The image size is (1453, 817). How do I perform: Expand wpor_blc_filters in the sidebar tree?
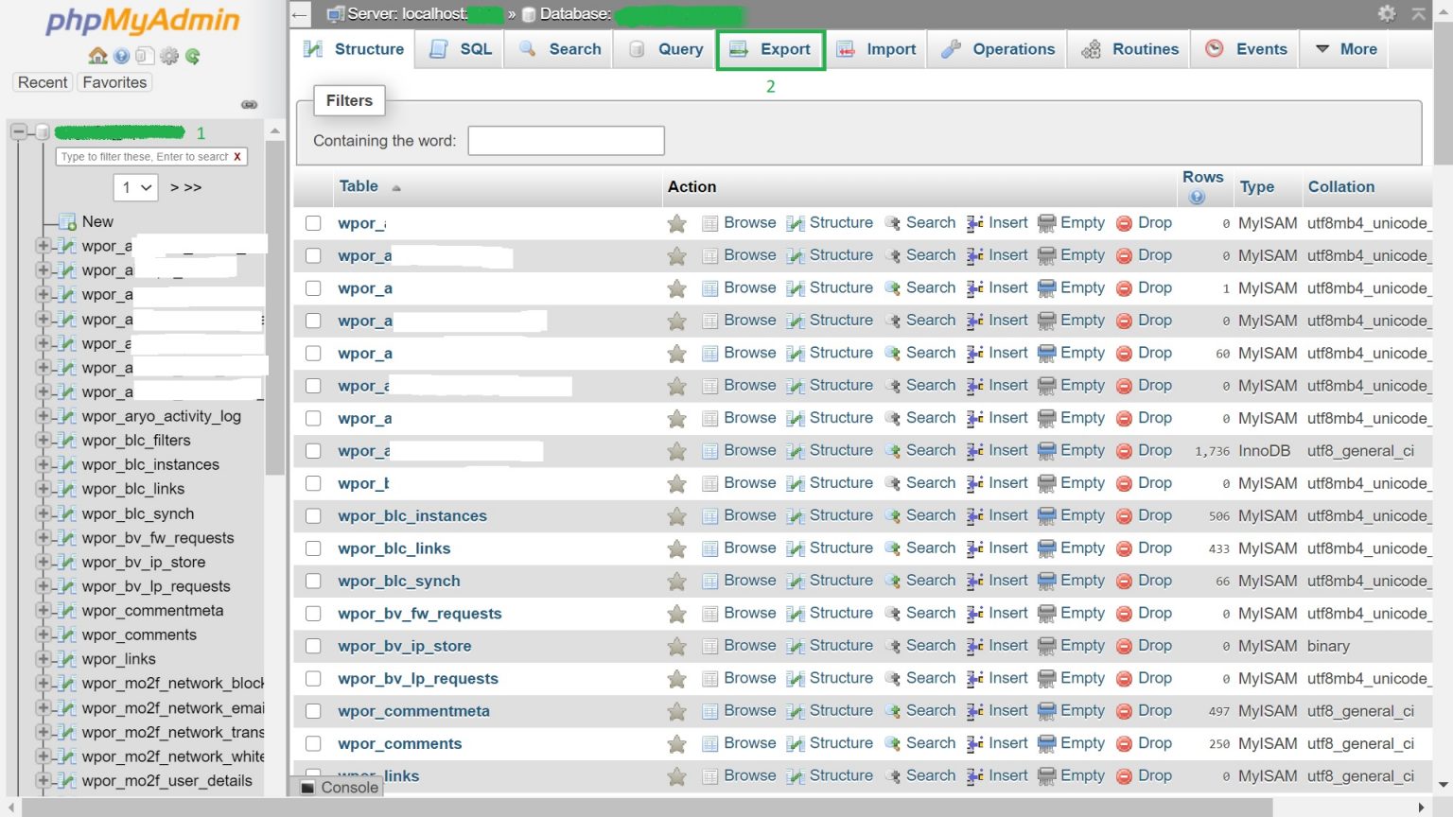point(42,441)
